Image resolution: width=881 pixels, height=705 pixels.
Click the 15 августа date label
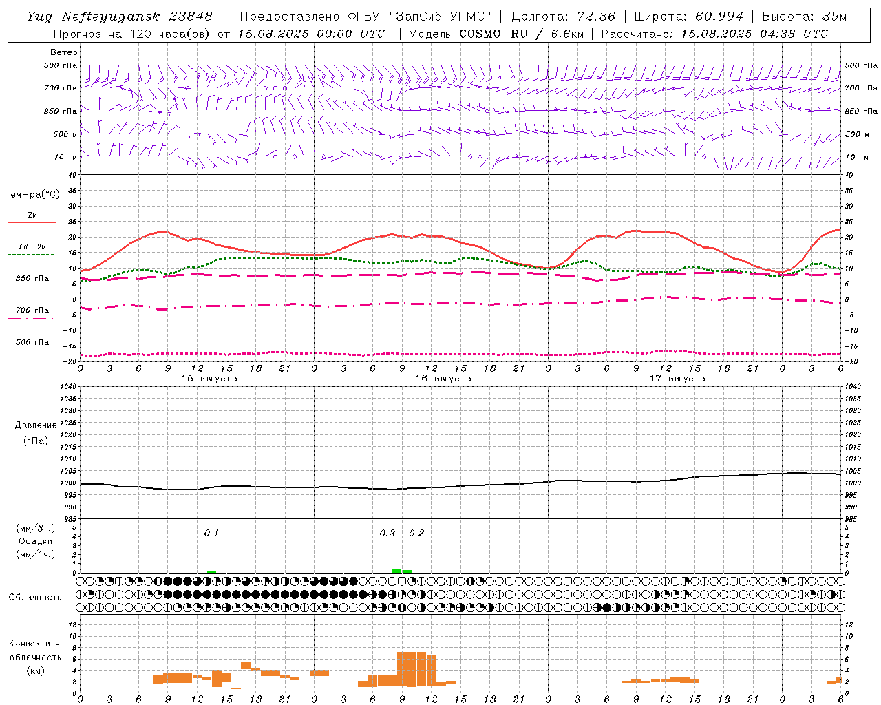[x=209, y=379]
